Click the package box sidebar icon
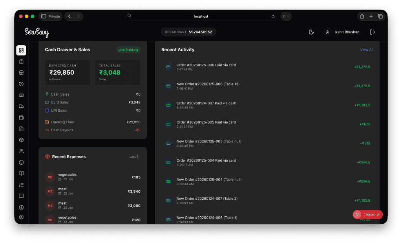This screenshot has width=402, height=243. [21, 140]
